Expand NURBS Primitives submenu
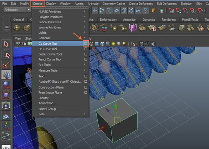The image size is (209, 149). (x=60, y=12)
